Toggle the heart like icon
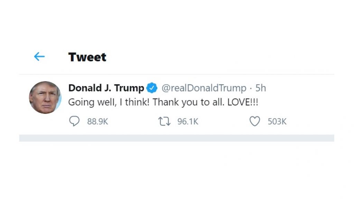The image size is (354, 199). click(255, 121)
